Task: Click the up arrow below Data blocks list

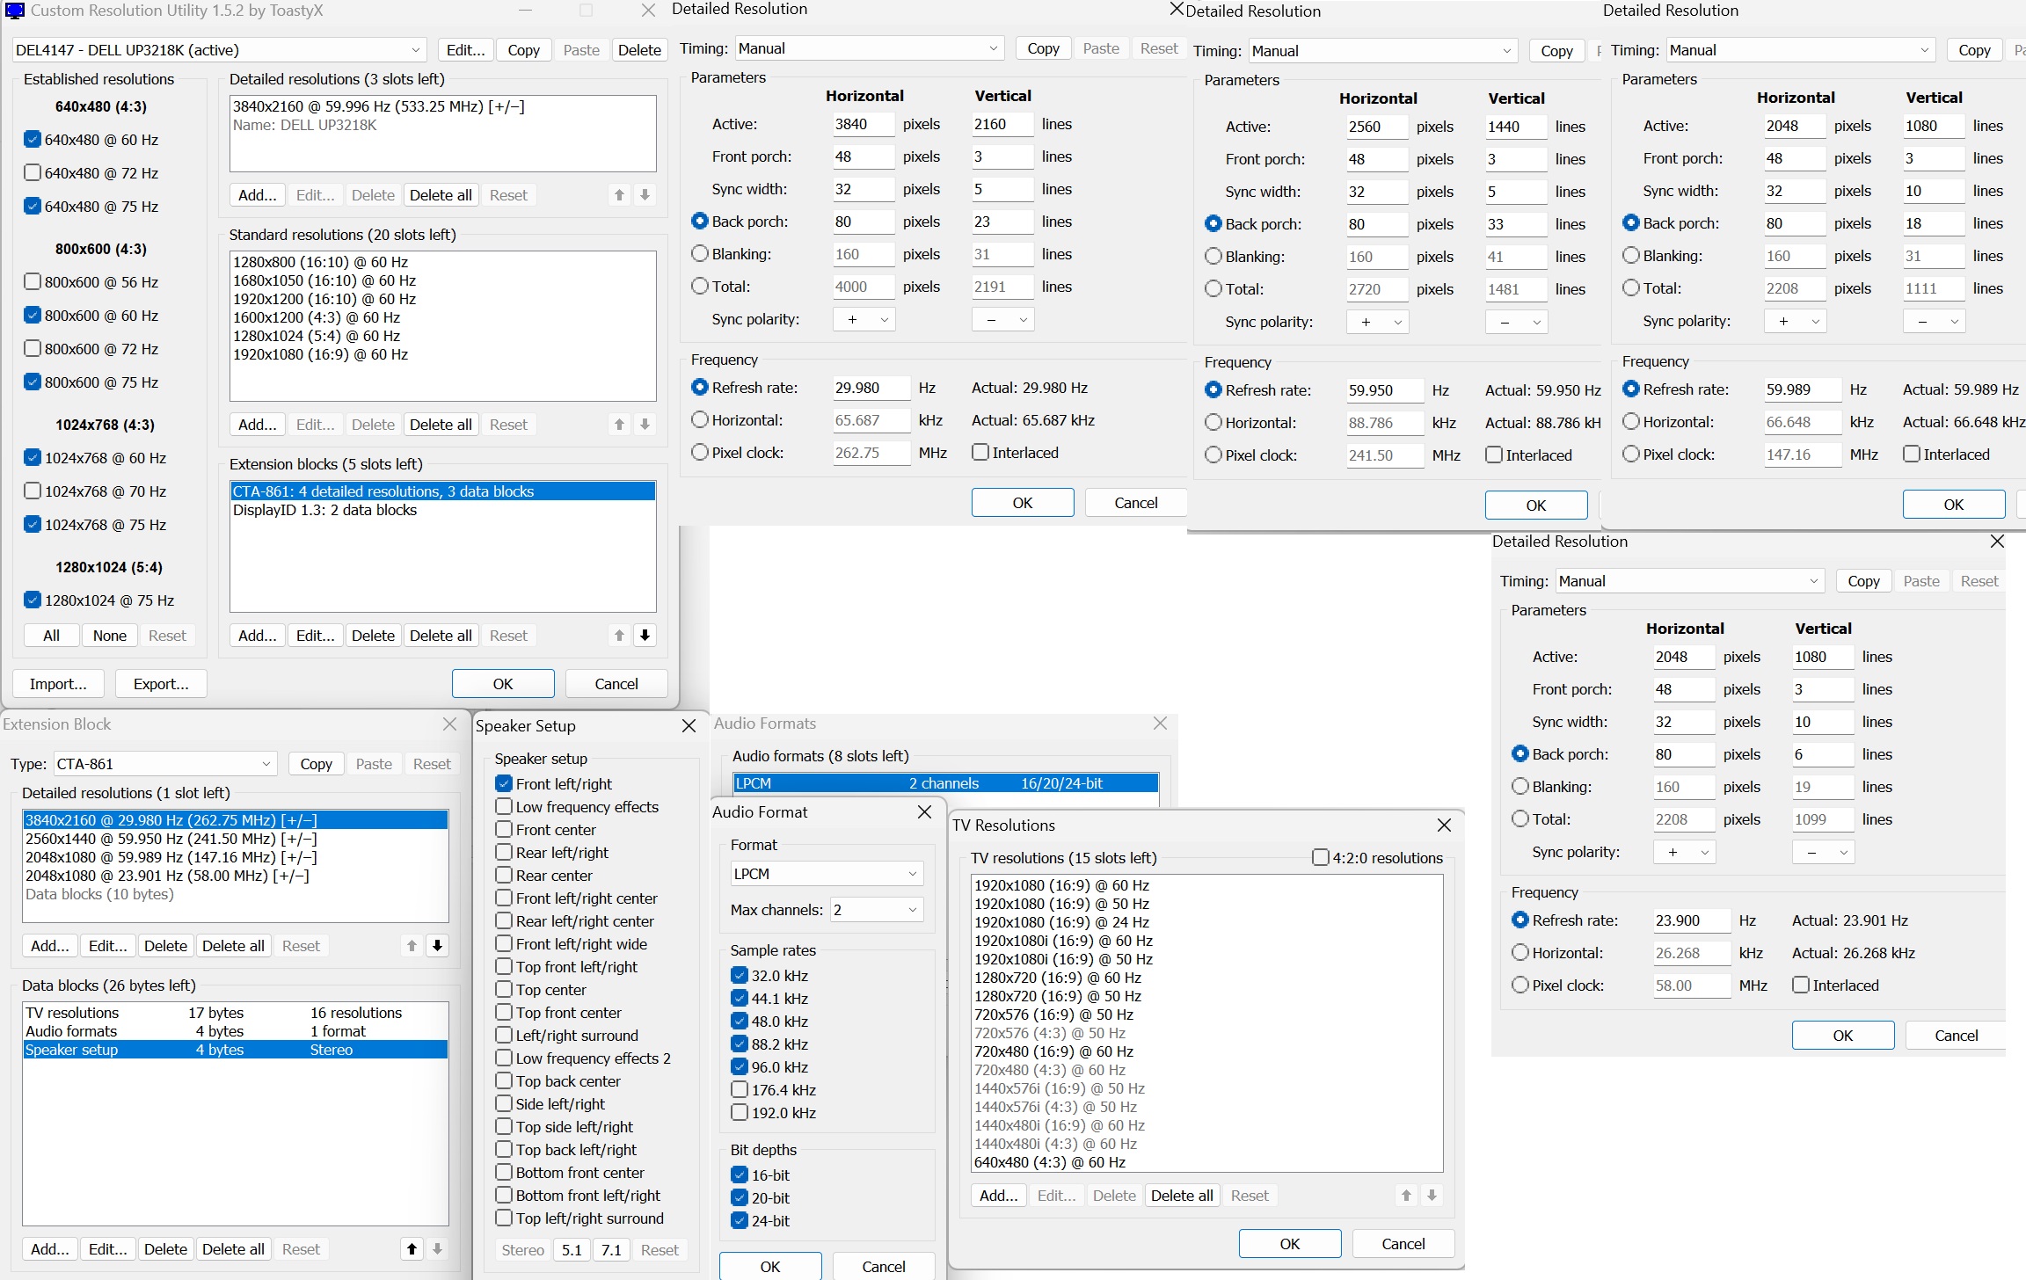Action: [x=412, y=1249]
